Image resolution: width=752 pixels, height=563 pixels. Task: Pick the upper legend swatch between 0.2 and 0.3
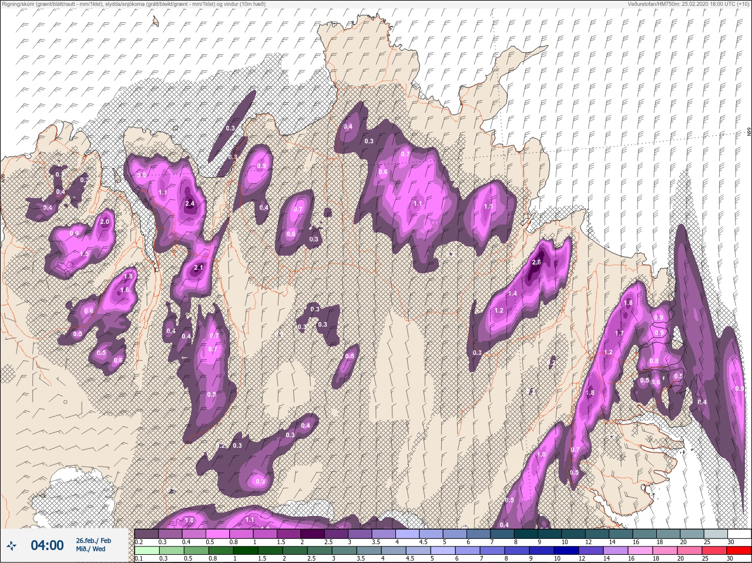tap(147, 534)
